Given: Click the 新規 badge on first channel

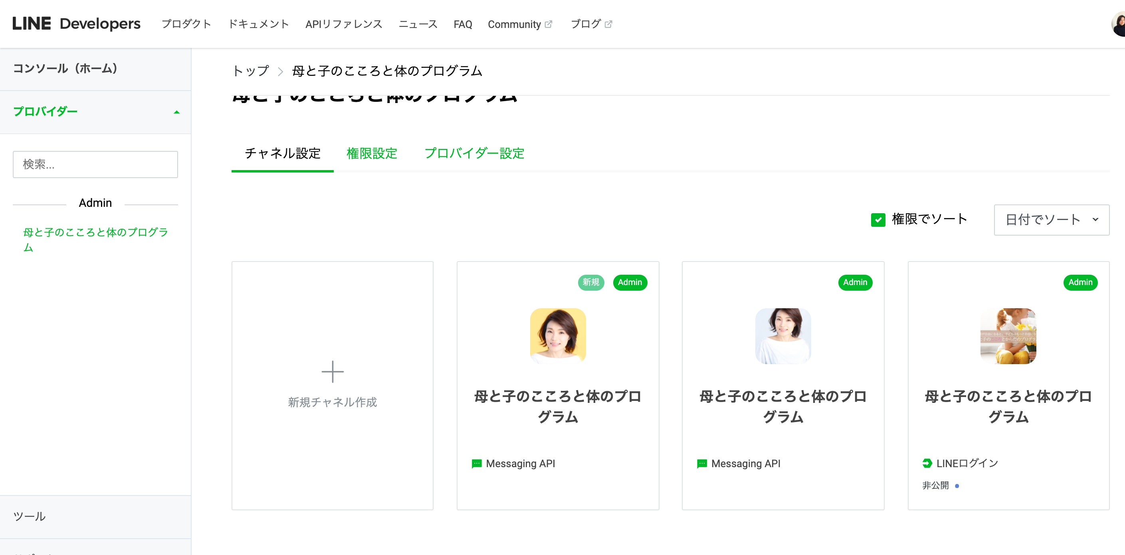Looking at the screenshot, I should [x=591, y=283].
